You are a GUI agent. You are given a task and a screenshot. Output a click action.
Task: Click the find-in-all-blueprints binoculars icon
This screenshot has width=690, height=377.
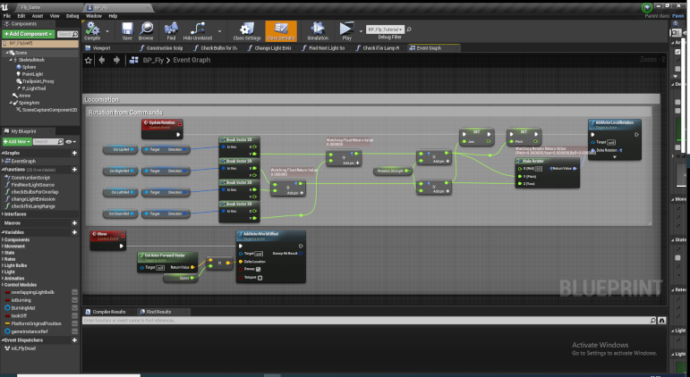click(662, 321)
